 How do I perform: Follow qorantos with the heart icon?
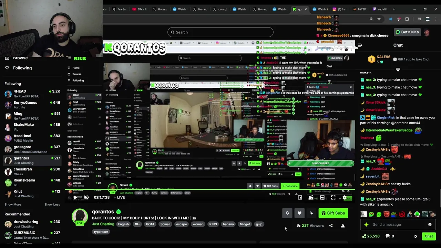[x=299, y=213]
